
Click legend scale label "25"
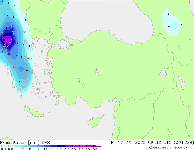[59, 149]
